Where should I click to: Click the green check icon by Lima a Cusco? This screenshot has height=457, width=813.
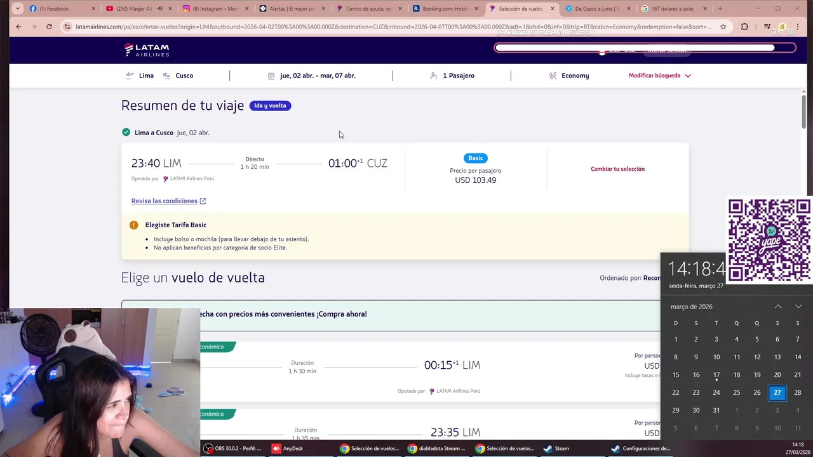126,133
